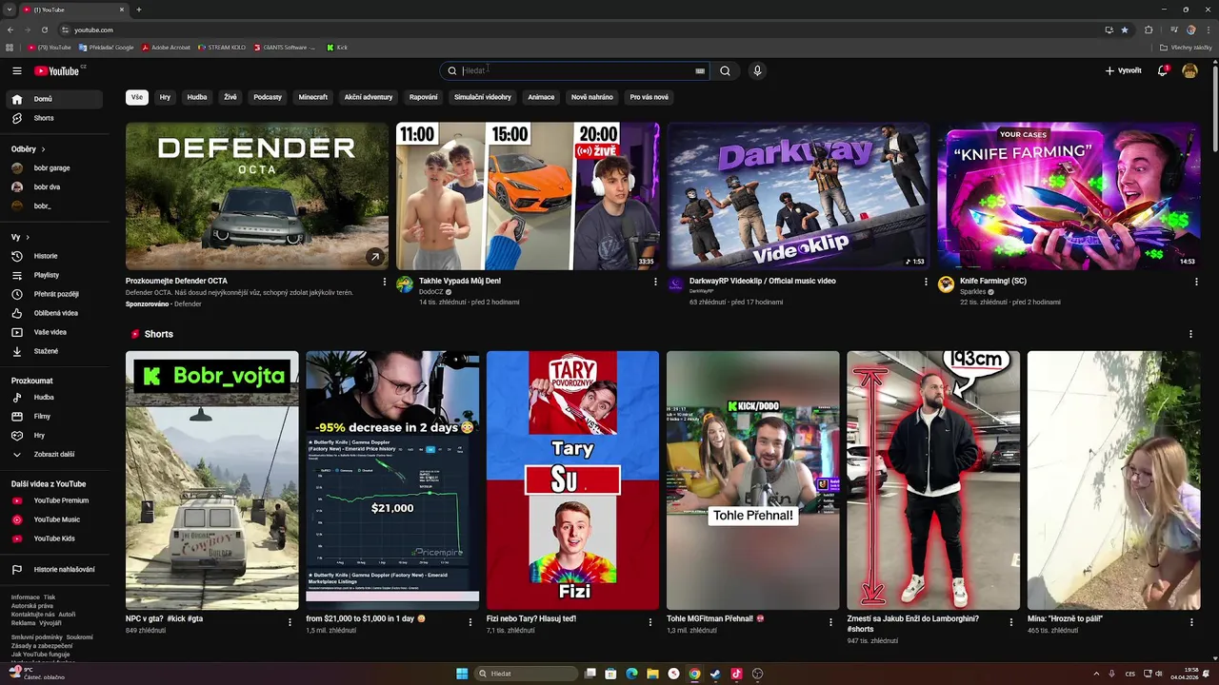Screen dimensions: 1219x685
Task: Select the Podcasty filter chip
Action: [268, 97]
